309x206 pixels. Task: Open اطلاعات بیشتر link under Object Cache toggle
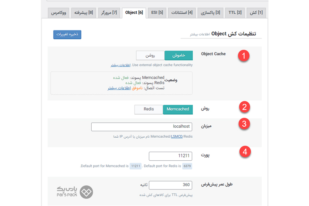121,65
